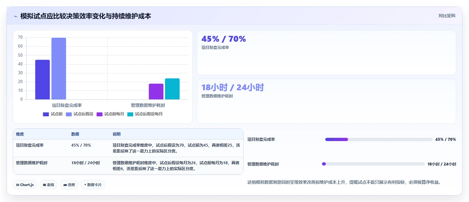Select the Chart.js tag chip

[25, 185]
